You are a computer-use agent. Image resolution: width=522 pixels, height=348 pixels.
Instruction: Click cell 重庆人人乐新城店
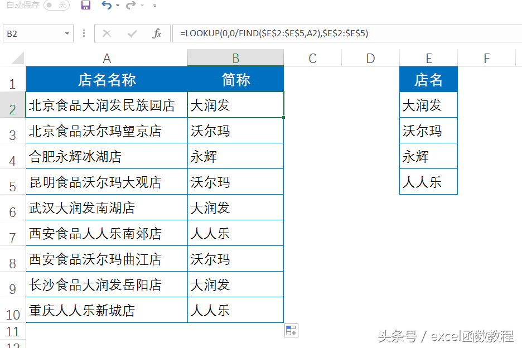[x=107, y=310]
